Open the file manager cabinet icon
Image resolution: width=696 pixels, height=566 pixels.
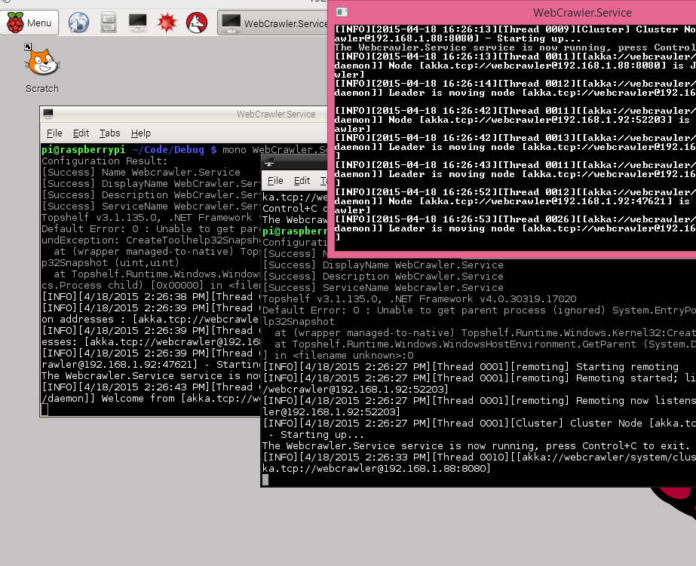108,22
